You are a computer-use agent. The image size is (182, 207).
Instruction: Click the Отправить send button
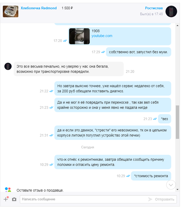click(x=165, y=199)
